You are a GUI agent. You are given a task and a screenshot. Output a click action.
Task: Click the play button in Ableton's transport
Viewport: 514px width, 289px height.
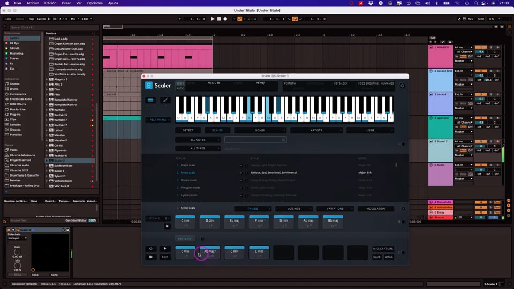(213, 19)
